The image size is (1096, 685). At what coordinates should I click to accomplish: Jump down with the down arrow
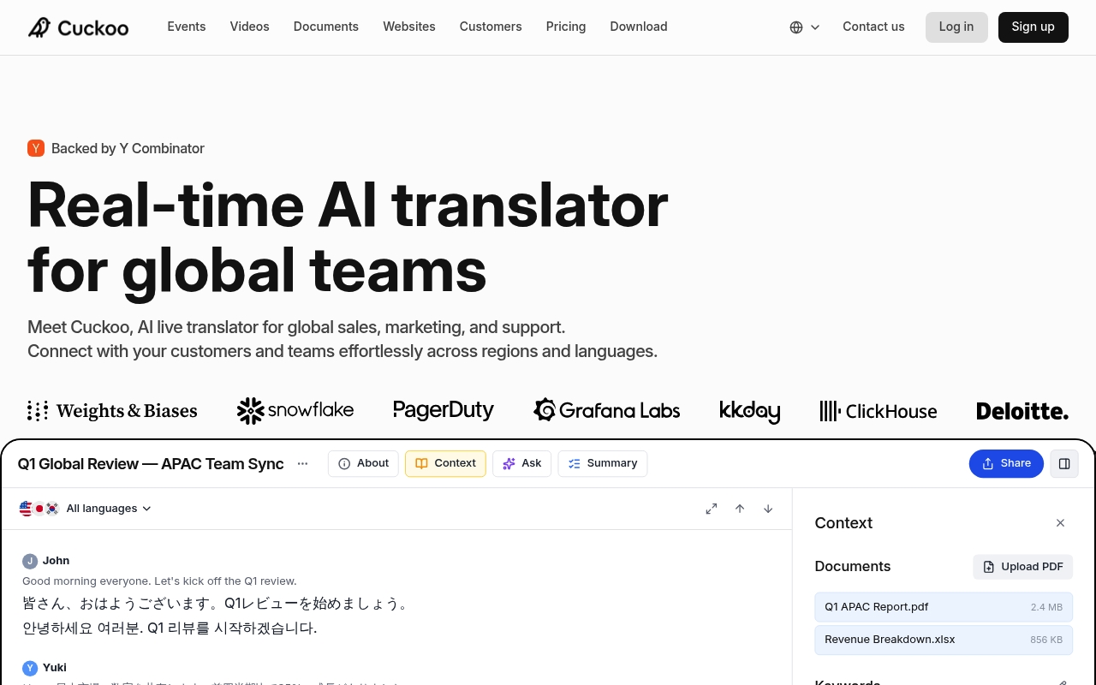(x=768, y=509)
